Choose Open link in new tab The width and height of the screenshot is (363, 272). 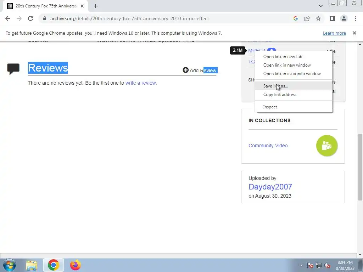pos(294,57)
